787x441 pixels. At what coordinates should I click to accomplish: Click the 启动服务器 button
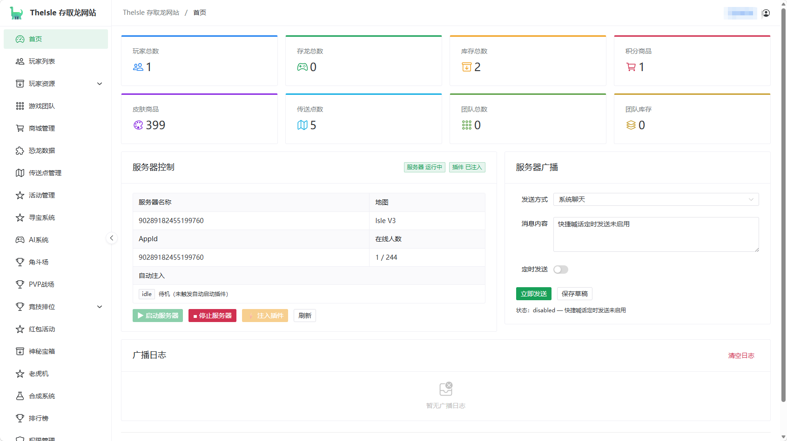158,316
